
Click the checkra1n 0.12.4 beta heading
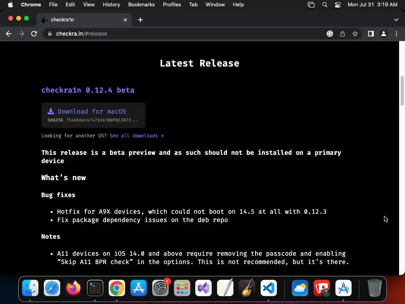point(88,90)
